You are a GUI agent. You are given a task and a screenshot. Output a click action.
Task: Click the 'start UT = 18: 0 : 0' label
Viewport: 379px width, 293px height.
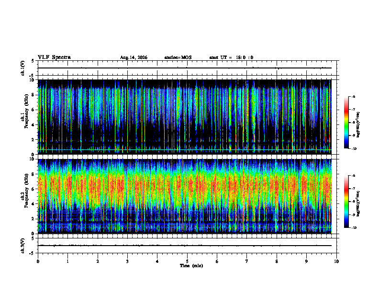(x=231, y=57)
